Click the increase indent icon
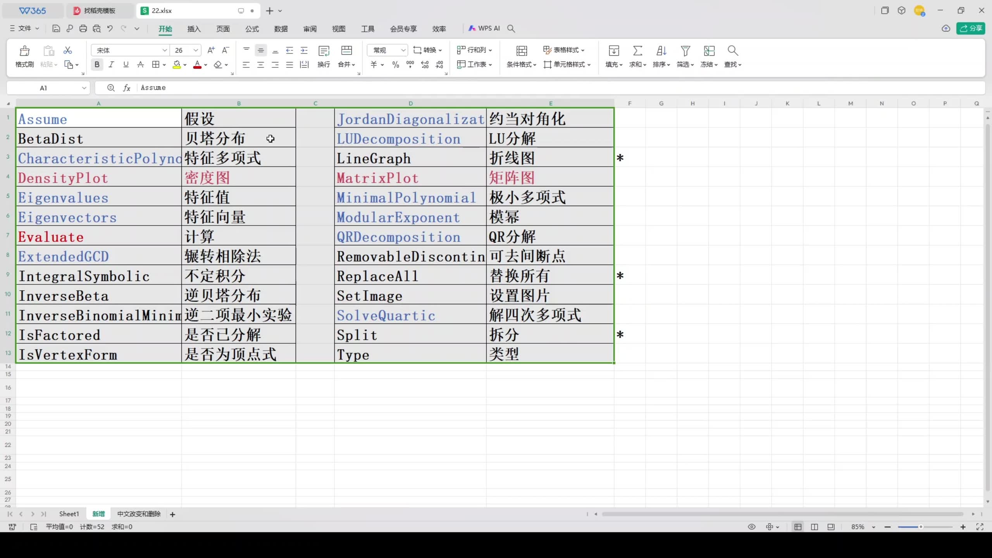Viewport: 992px width, 558px height. tap(304, 50)
